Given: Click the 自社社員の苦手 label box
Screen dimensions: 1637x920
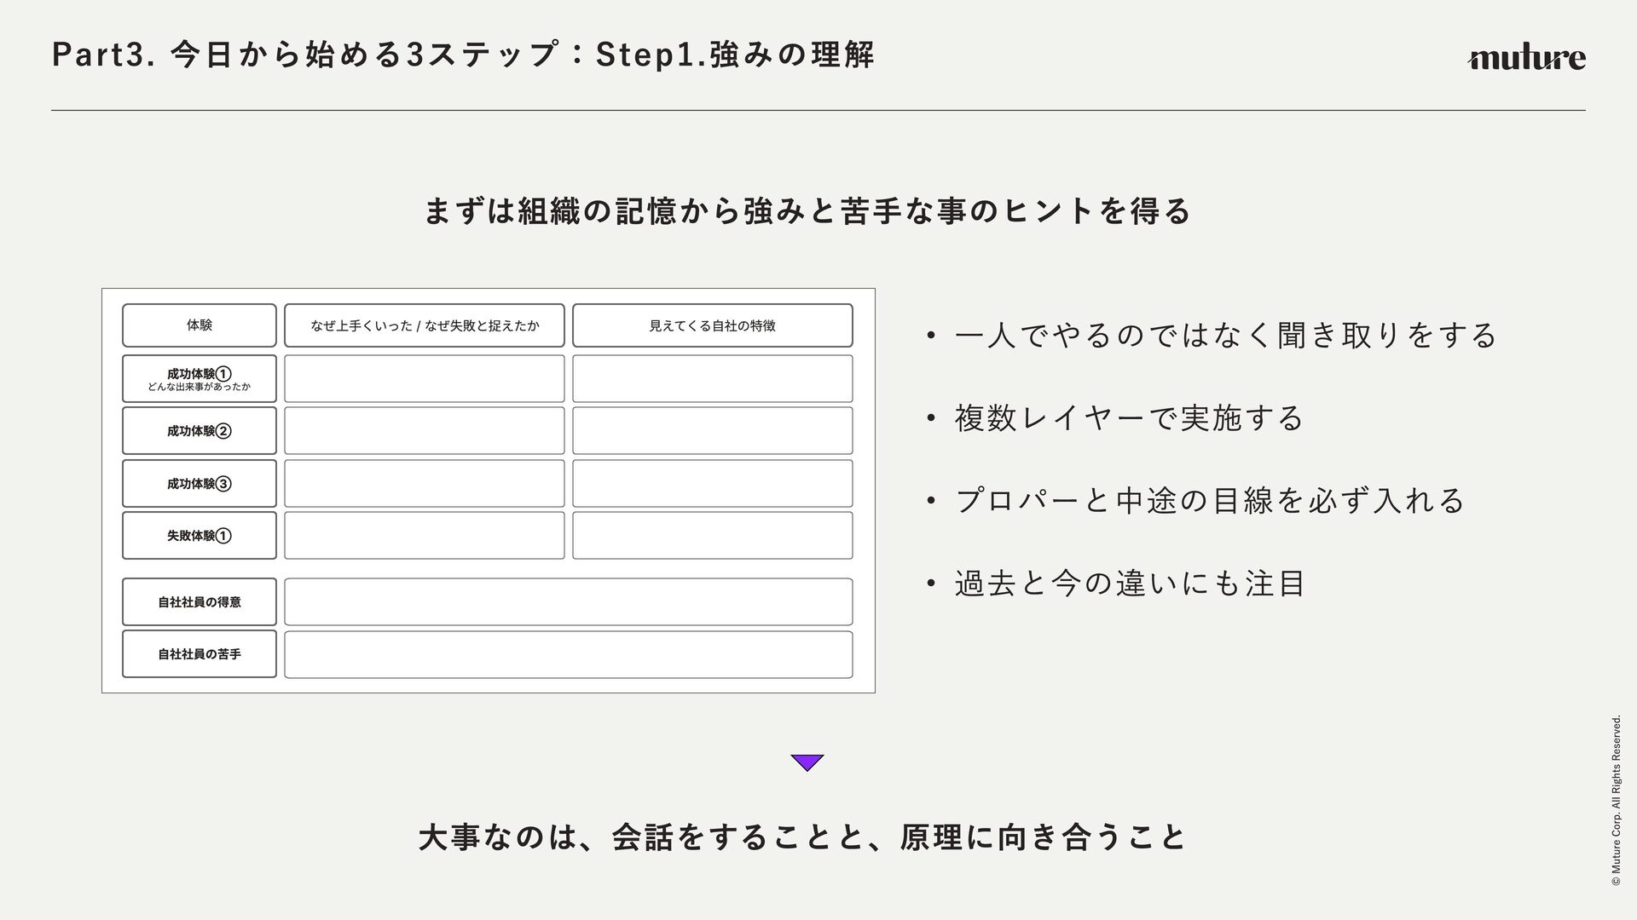Looking at the screenshot, I should coord(200,654).
